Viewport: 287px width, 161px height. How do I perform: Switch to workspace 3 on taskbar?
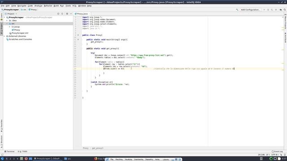click(14, 159)
